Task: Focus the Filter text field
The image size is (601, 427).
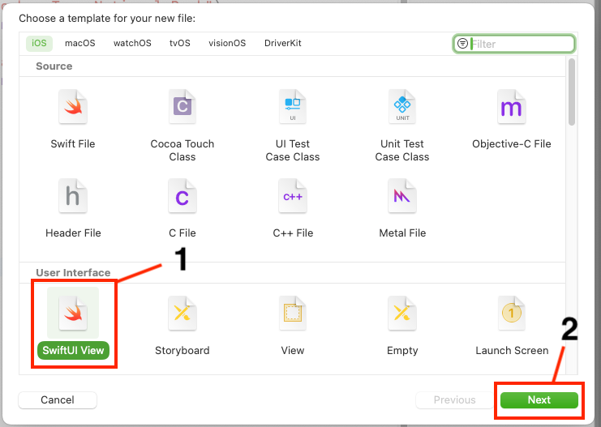Action: [514, 44]
